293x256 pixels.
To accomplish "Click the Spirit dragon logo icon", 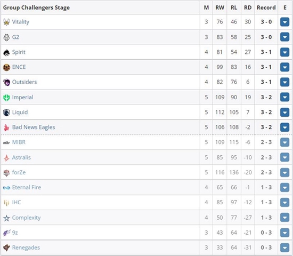I will pyautogui.click(x=6, y=52).
